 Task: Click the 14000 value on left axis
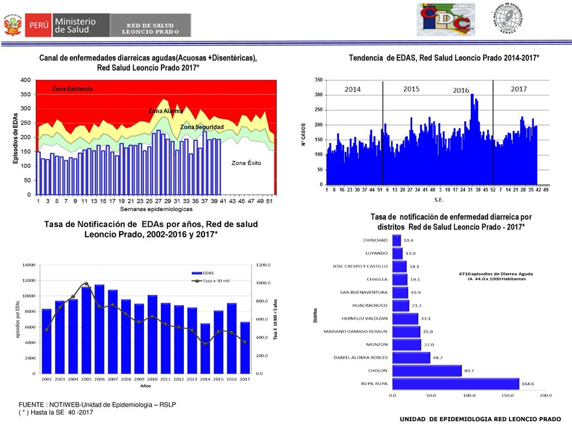[29, 265]
